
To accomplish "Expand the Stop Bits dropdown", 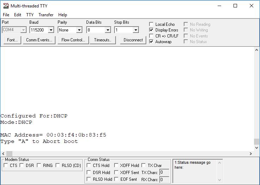I will point(136,30).
